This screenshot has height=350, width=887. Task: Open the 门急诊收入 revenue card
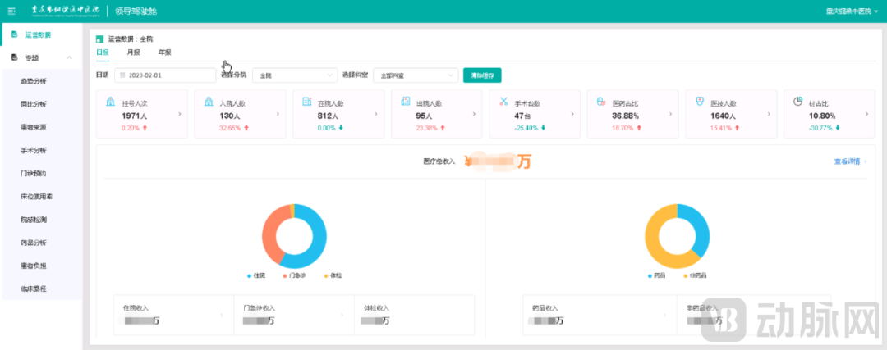coord(293,315)
